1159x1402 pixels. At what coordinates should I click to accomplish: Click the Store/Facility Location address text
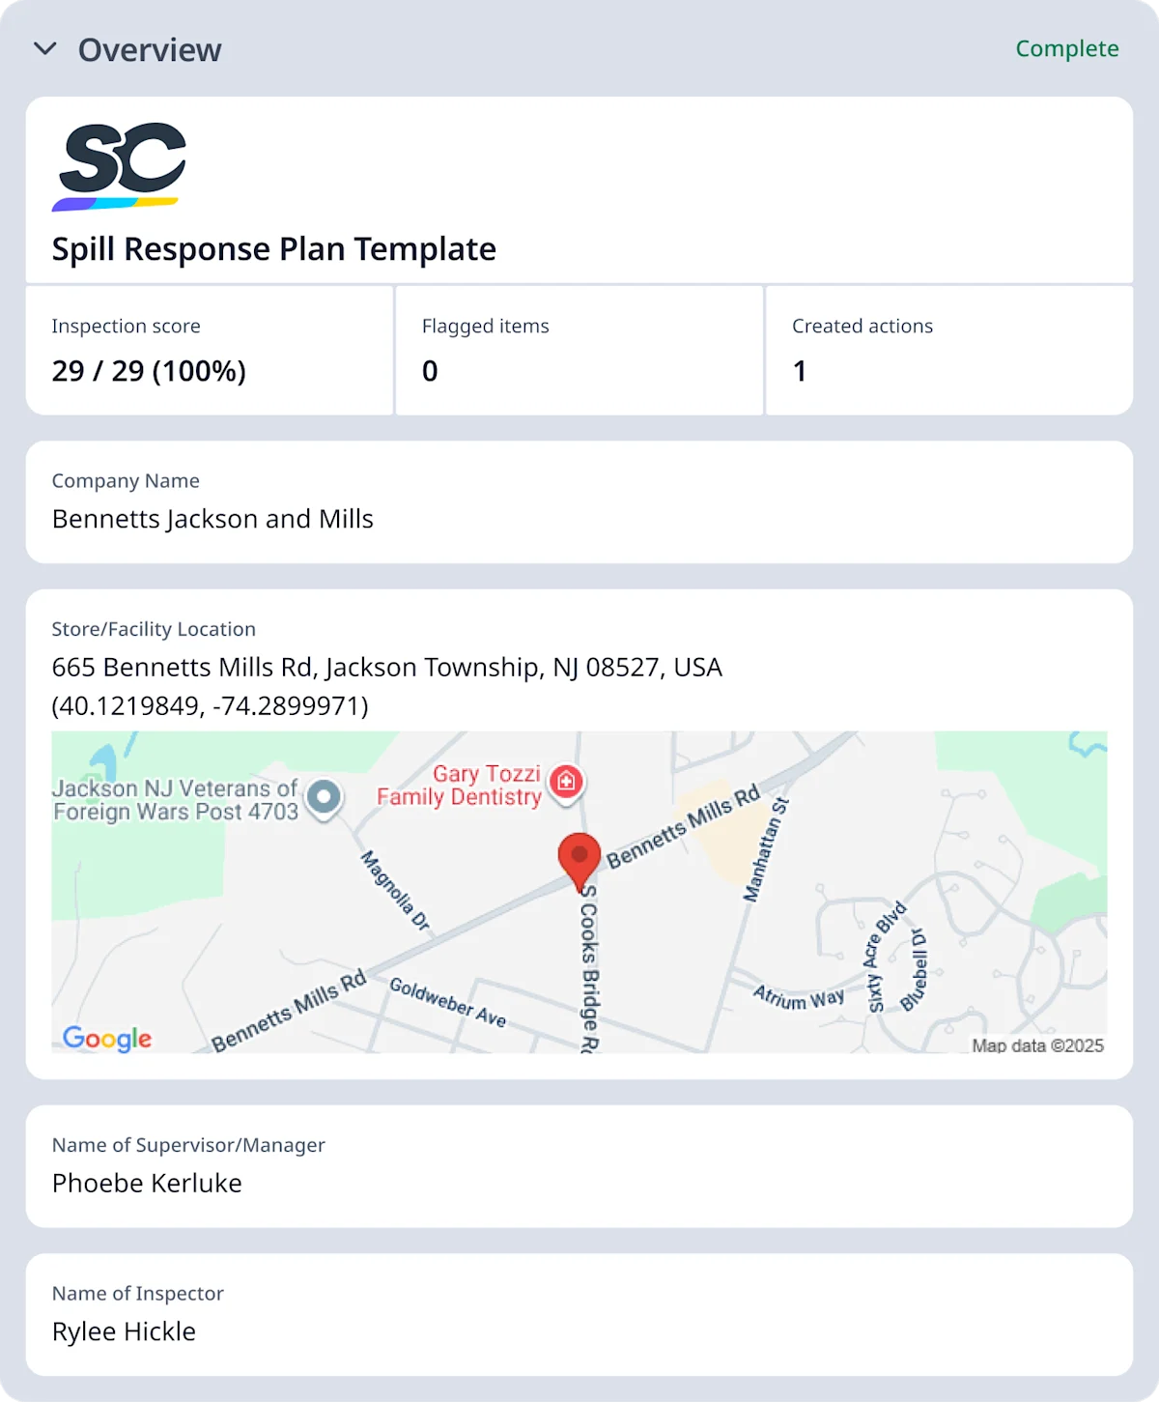[x=386, y=668]
